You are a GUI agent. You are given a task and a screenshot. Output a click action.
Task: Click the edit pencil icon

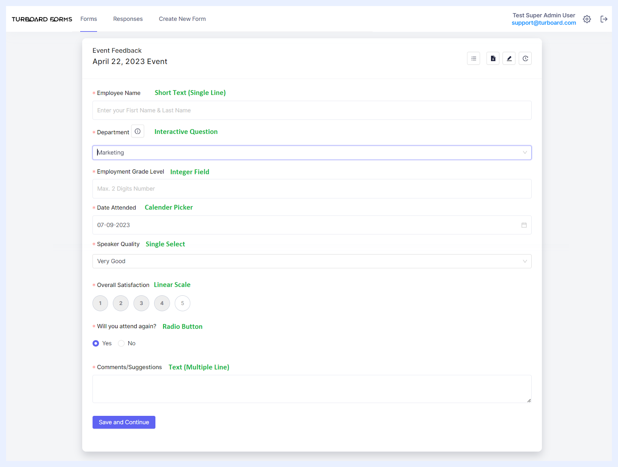tap(509, 58)
